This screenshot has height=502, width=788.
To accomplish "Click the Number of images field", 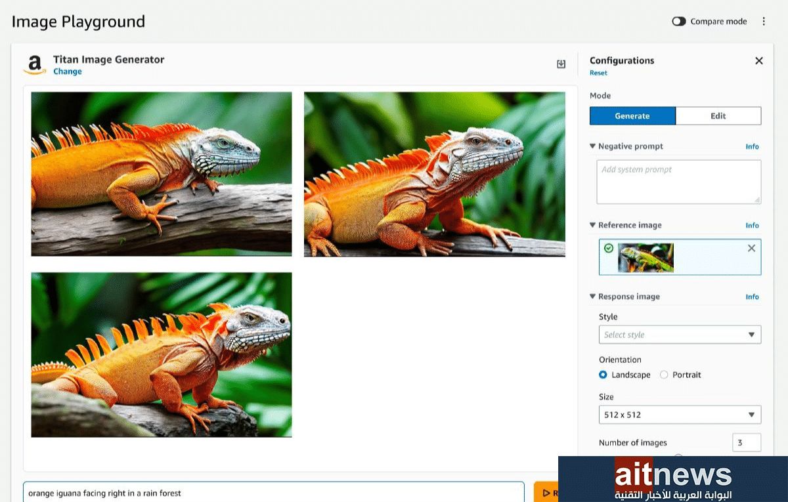I will click(746, 443).
